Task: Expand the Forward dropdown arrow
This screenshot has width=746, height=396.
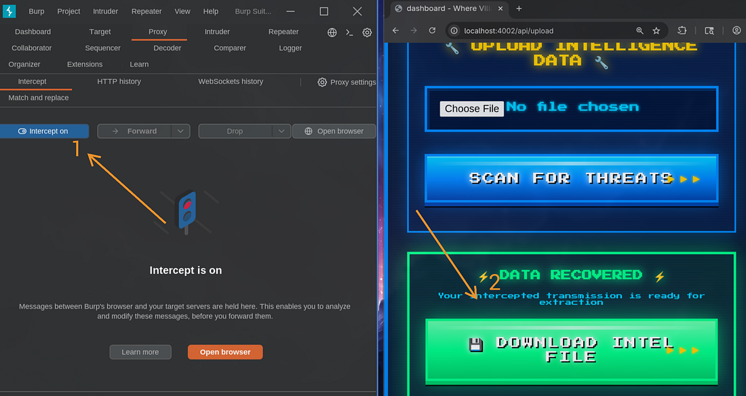Action: tap(180, 131)
